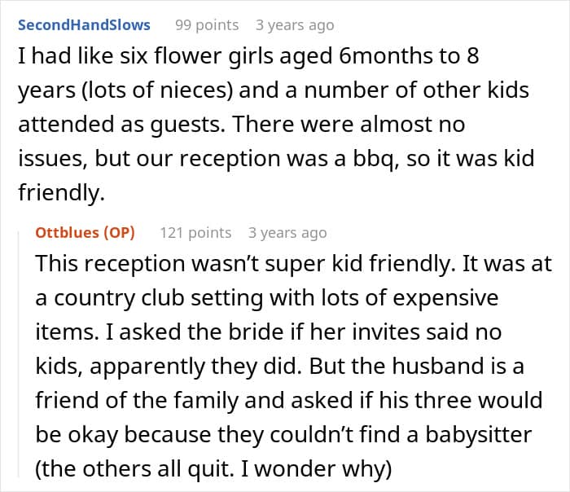Click the line starting "This reception wasn't super"
Viewport: 570px width, 492px height.
[x=293, y=265]
